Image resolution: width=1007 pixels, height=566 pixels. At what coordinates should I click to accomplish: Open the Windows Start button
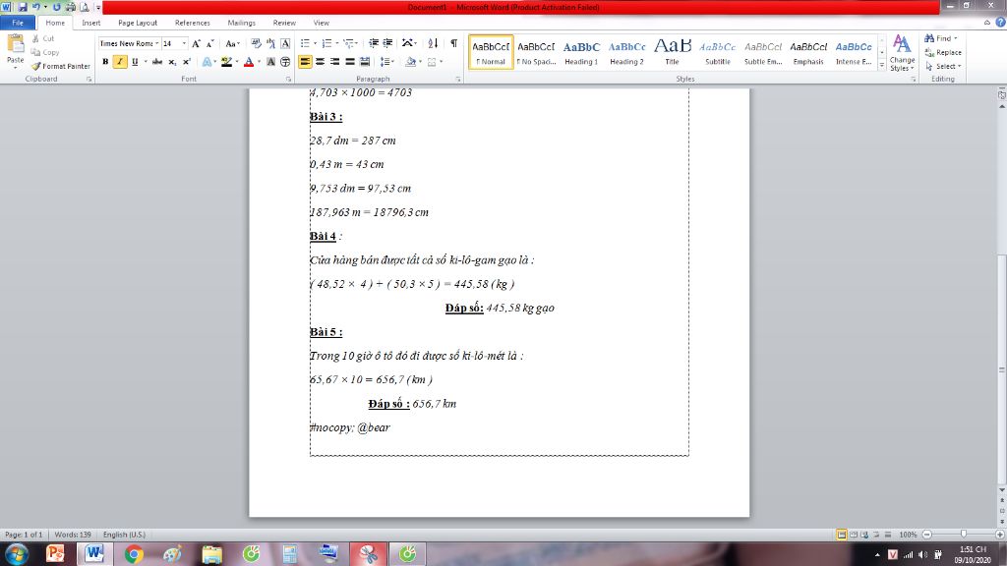coord(16,554)
